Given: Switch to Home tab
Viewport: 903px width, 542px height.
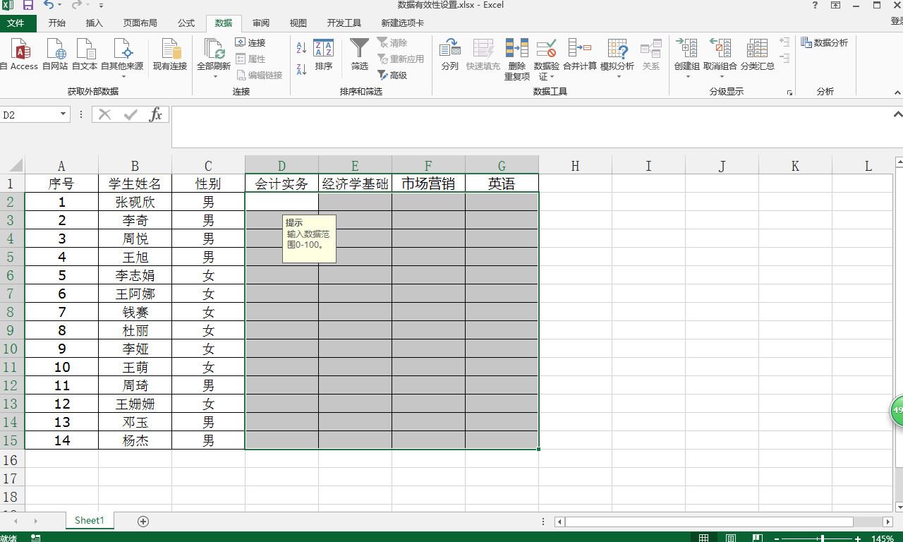Looking at the screenshot, I should (57, 23).
